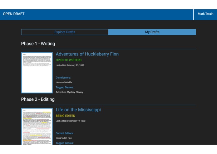Switch to the Explore Drafts tab
217x154 pixels.
[65, 32]
